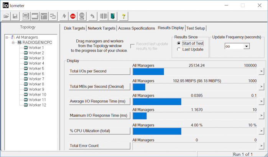The width and height of the screenshot is (268, 157).
Task: Select Worker 11 in topology
Action: (x=37, y=100)
